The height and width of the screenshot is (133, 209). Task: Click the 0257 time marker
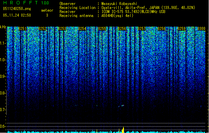pyautogui.click(x=142, y=29)
